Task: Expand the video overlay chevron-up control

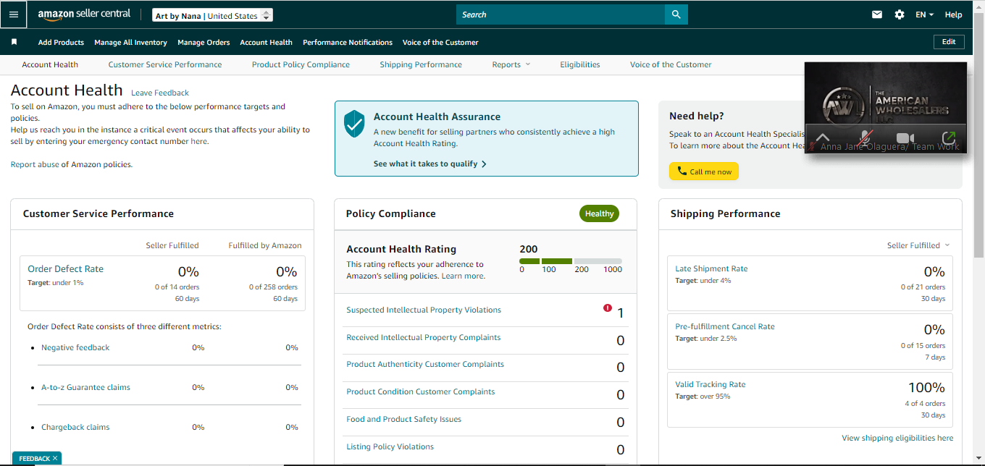Action: coord(823,137)
